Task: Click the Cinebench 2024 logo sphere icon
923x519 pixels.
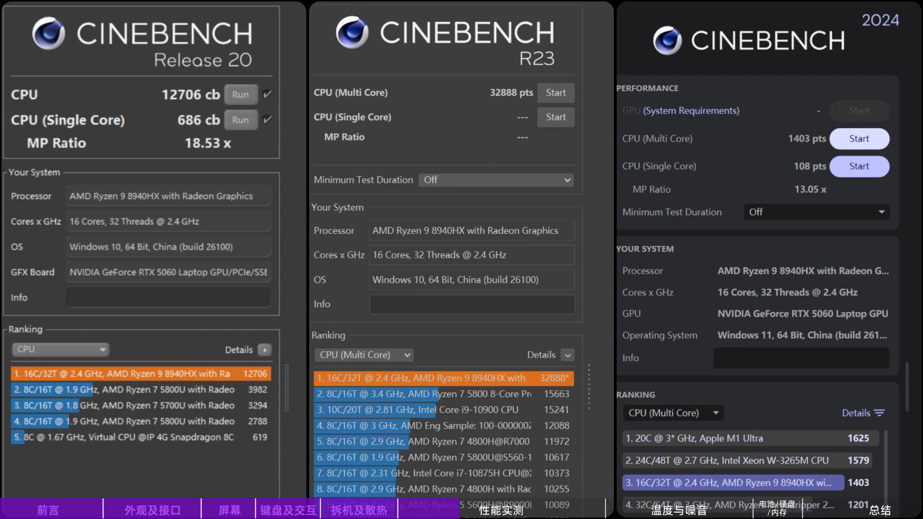Action: (667, 40)
